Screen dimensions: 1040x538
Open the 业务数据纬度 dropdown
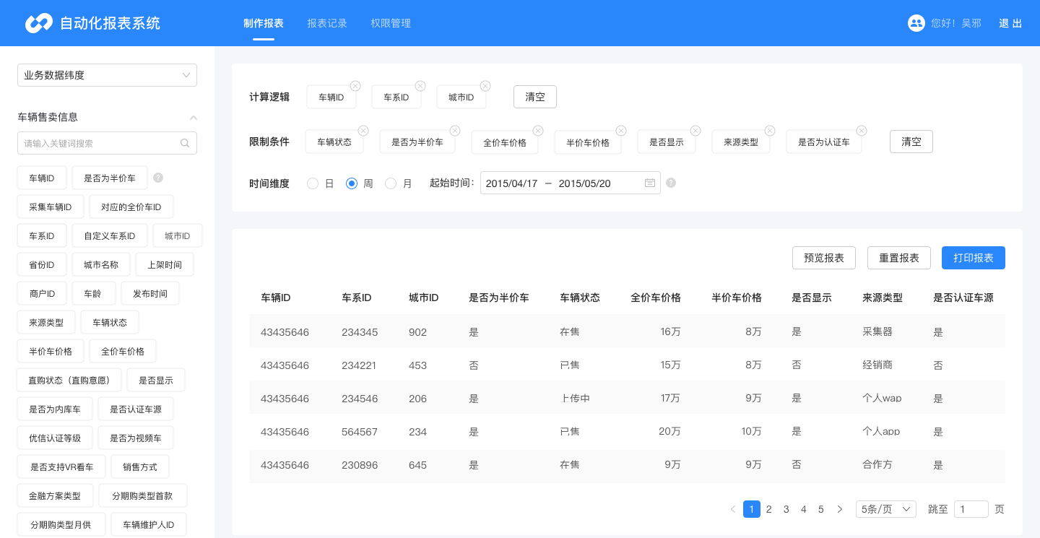107,75
